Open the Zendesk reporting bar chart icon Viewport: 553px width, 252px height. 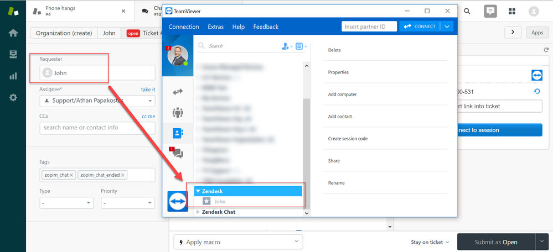click(x=13, y=76)
